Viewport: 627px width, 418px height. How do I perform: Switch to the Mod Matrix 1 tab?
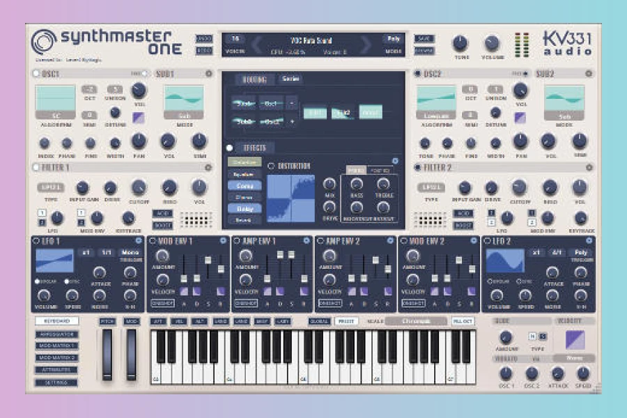(56, 346)
